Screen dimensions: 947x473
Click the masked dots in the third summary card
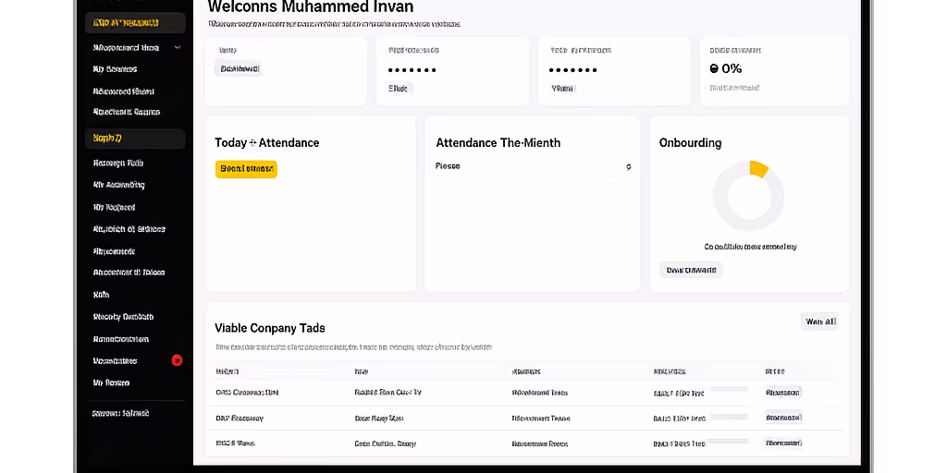coord(573,70)
